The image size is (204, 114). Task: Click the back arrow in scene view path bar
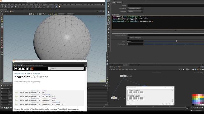2,11
